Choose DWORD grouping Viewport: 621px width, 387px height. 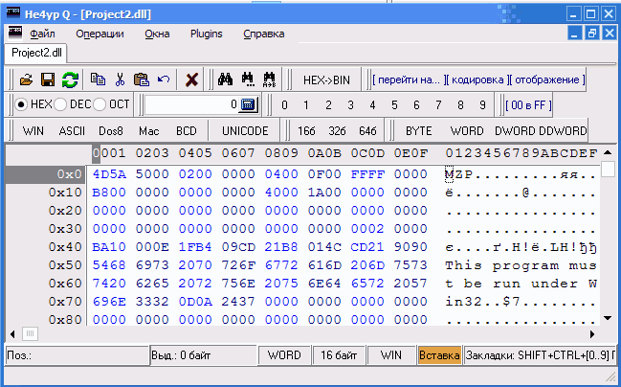(515, 131)
